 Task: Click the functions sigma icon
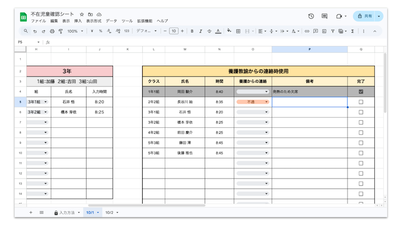coord(352,31)
